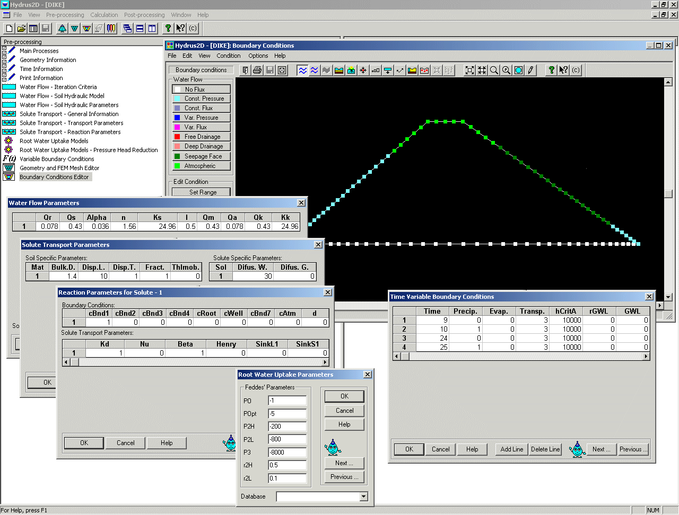Select Const. Flux boundary condition
Image resolution: width=679 pixels, height=515 pixels.
click(x=202, y=108)
